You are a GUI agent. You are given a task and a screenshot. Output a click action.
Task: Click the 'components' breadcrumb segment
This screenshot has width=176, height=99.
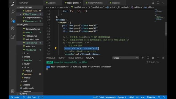point(62,7)
